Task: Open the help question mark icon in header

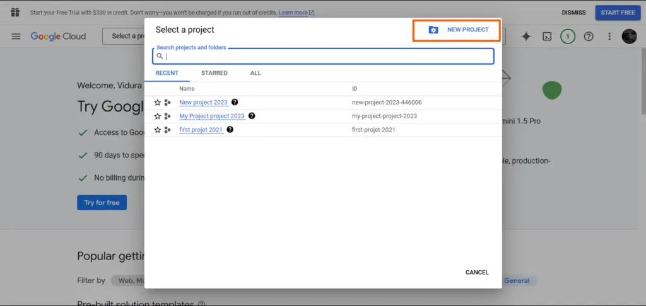Action: click(x=589, y=37)
